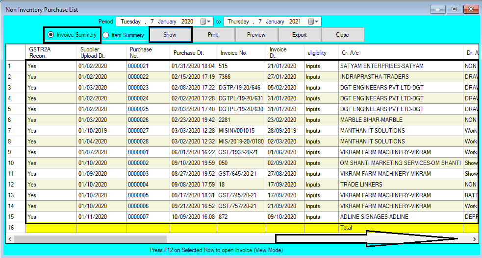Click the Print button
This screenshot has width=482, height=258.
(213, 35)
